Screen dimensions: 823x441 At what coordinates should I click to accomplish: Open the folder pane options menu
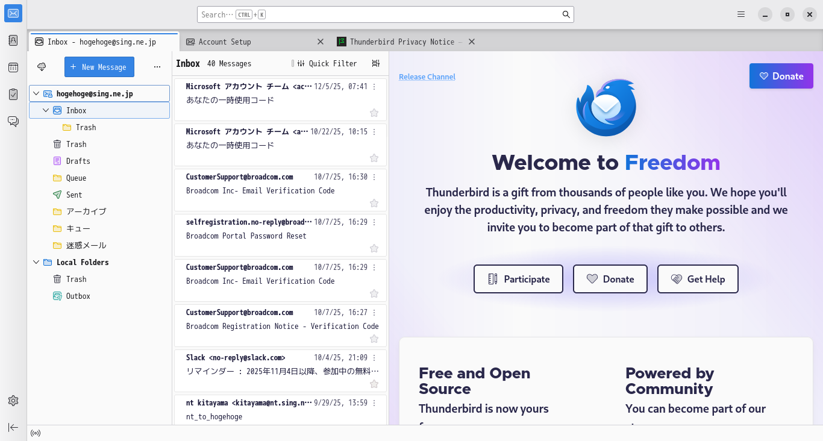157,67
